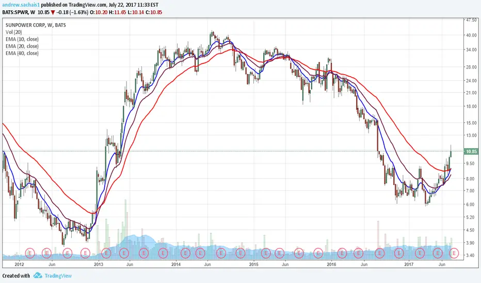
Task: Click the 2017 time axis label
Action: pos(409,264)
